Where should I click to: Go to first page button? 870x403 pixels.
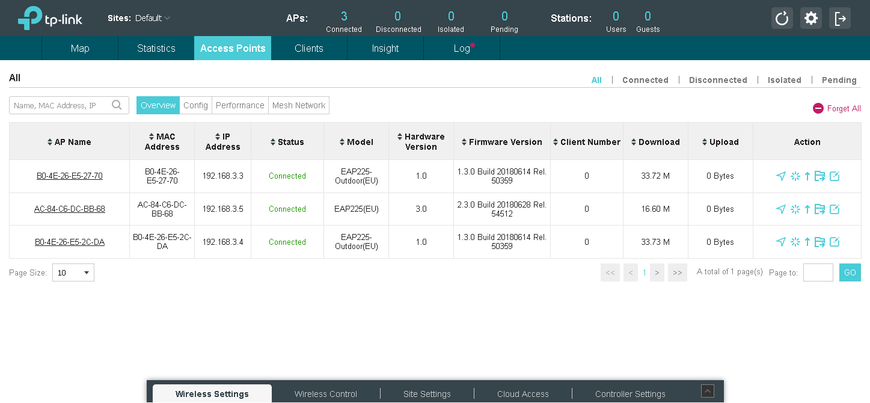[610, 272]
